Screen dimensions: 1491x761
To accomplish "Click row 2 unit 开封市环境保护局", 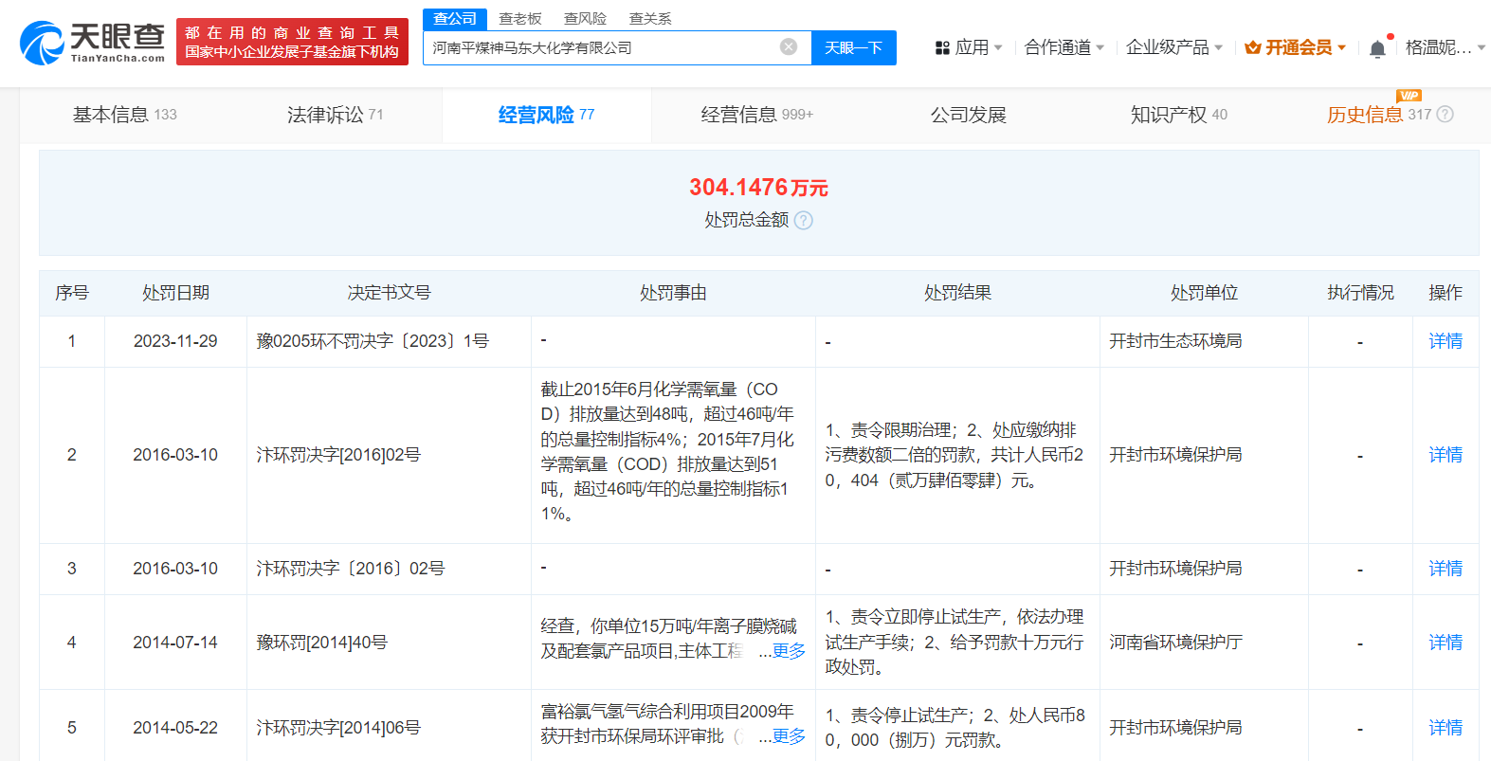I will point(1175,455).
